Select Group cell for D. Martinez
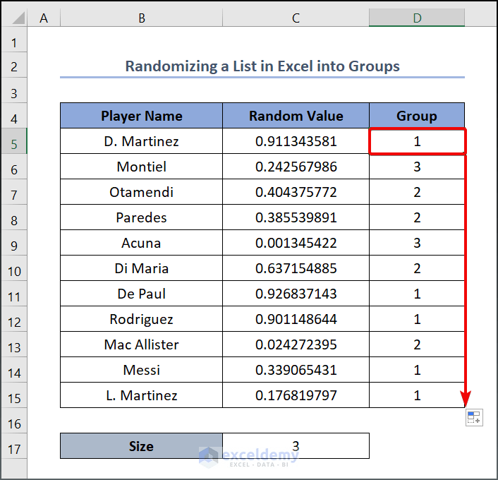The image size is (498, 480). point(417,141)
